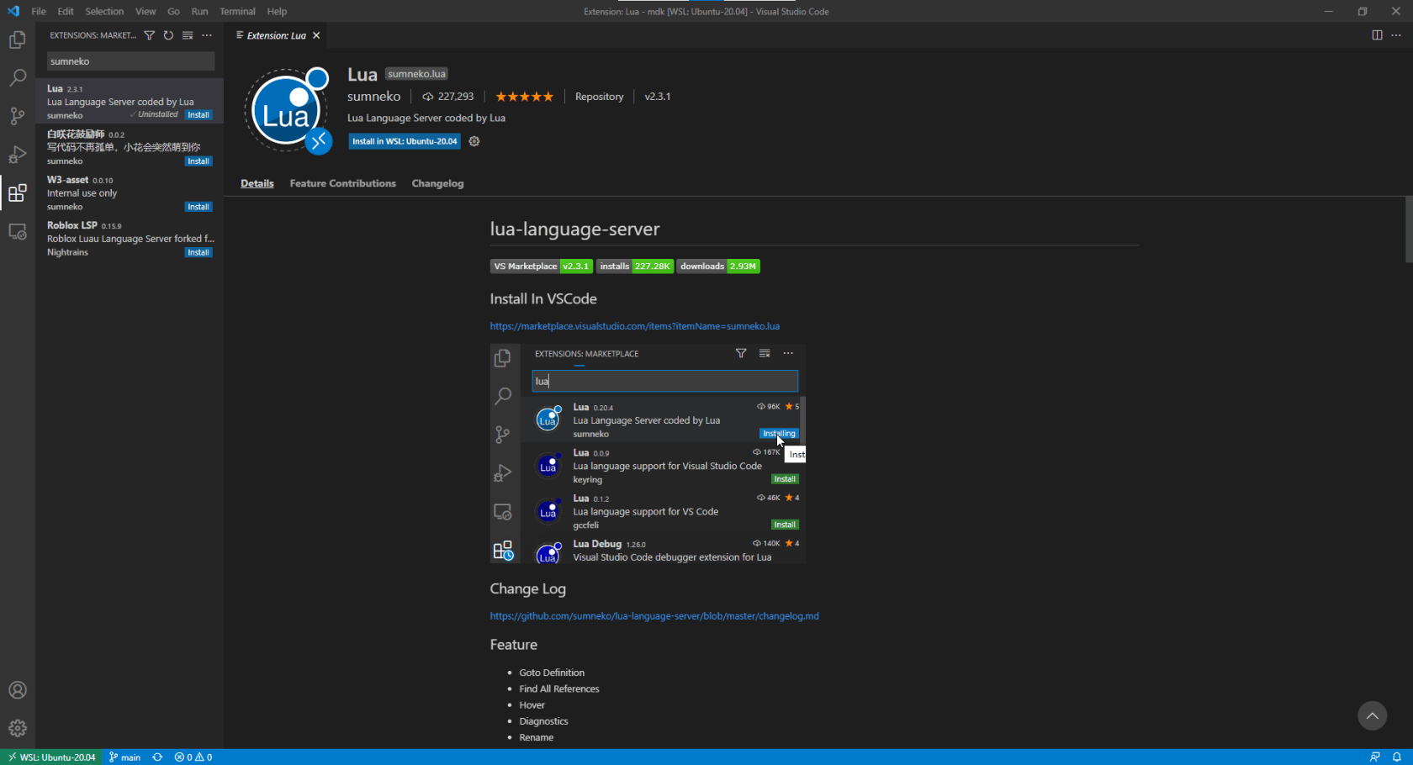
Task: Switch to Changelog tab
Action: coord(437,183)
